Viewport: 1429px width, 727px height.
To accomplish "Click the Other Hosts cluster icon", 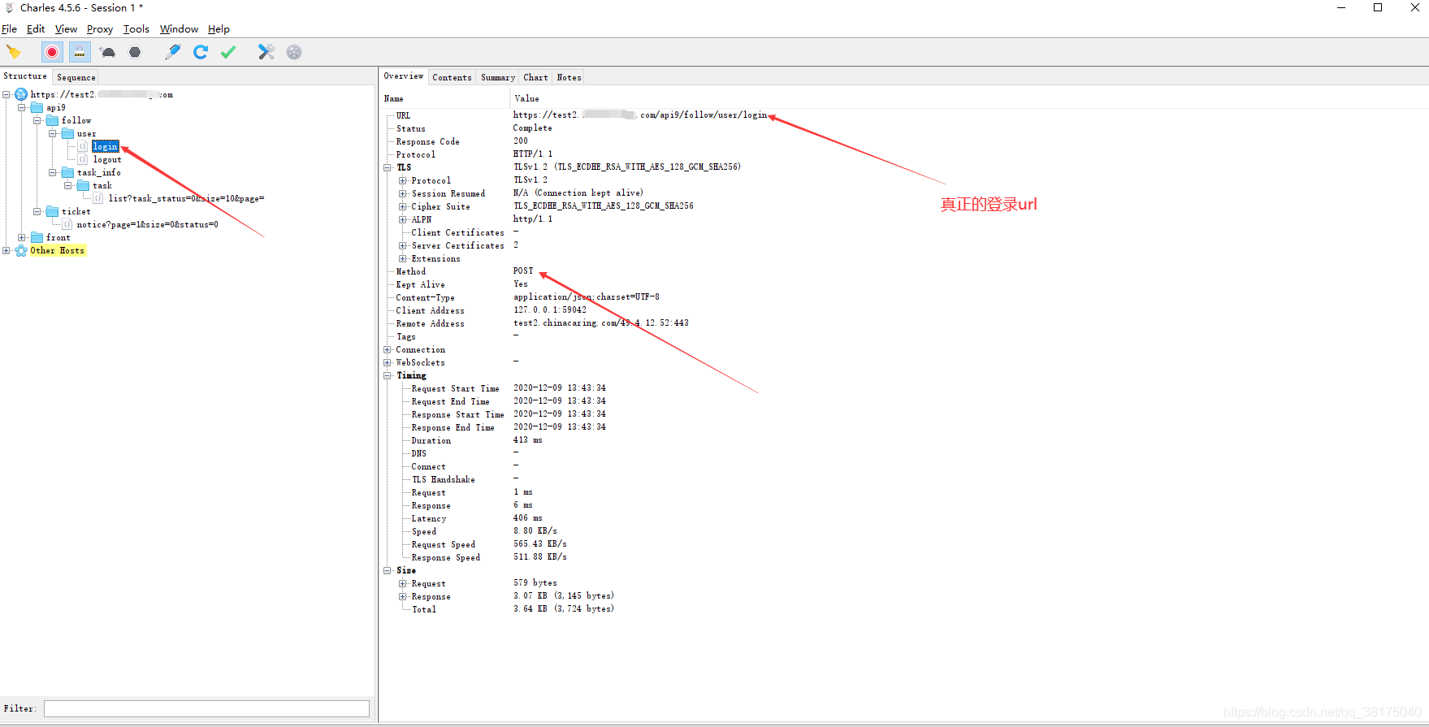I will [x=21, y=251].
